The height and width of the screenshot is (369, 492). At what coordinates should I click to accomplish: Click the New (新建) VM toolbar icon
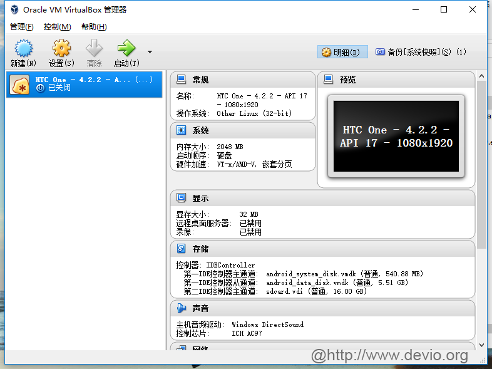tap(23, 48)
